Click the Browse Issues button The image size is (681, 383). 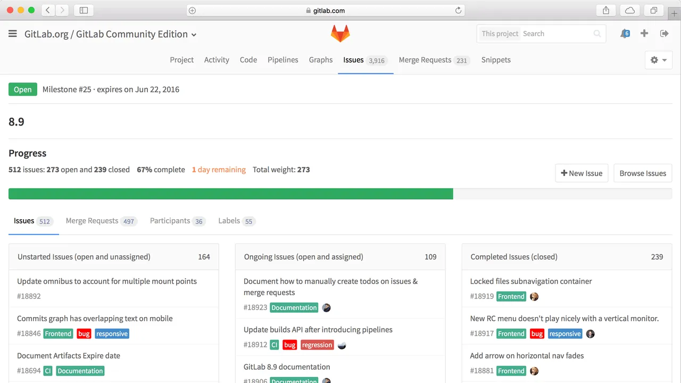pos(643,173)
